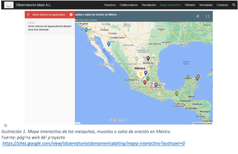Open the observatorioislamamericalatina mapa-interactivo URL
The height and width of the screenshot is (154, 238).
tap(94, 143)
